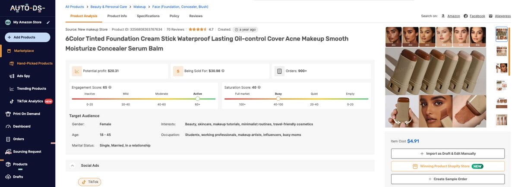This screenshot has width=518, height=187.
Task: Open Trending Products in the sidebar
Action: [28, 89]
